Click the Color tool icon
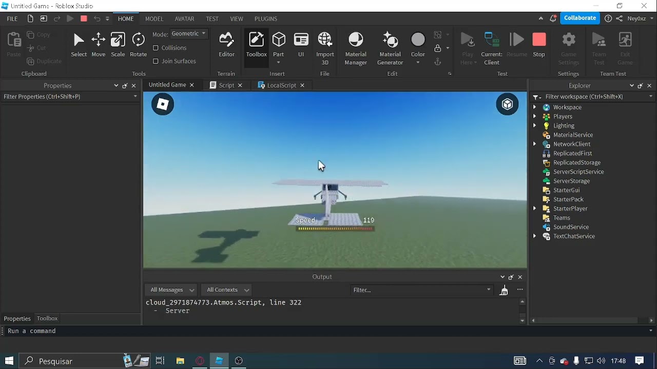The image size is (657, 369). [418, 40]
